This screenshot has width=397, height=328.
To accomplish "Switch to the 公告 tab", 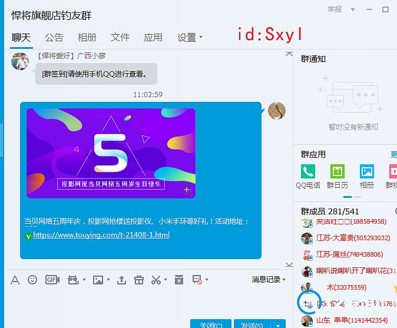I will pyautogui.click(x=54, y=38).
